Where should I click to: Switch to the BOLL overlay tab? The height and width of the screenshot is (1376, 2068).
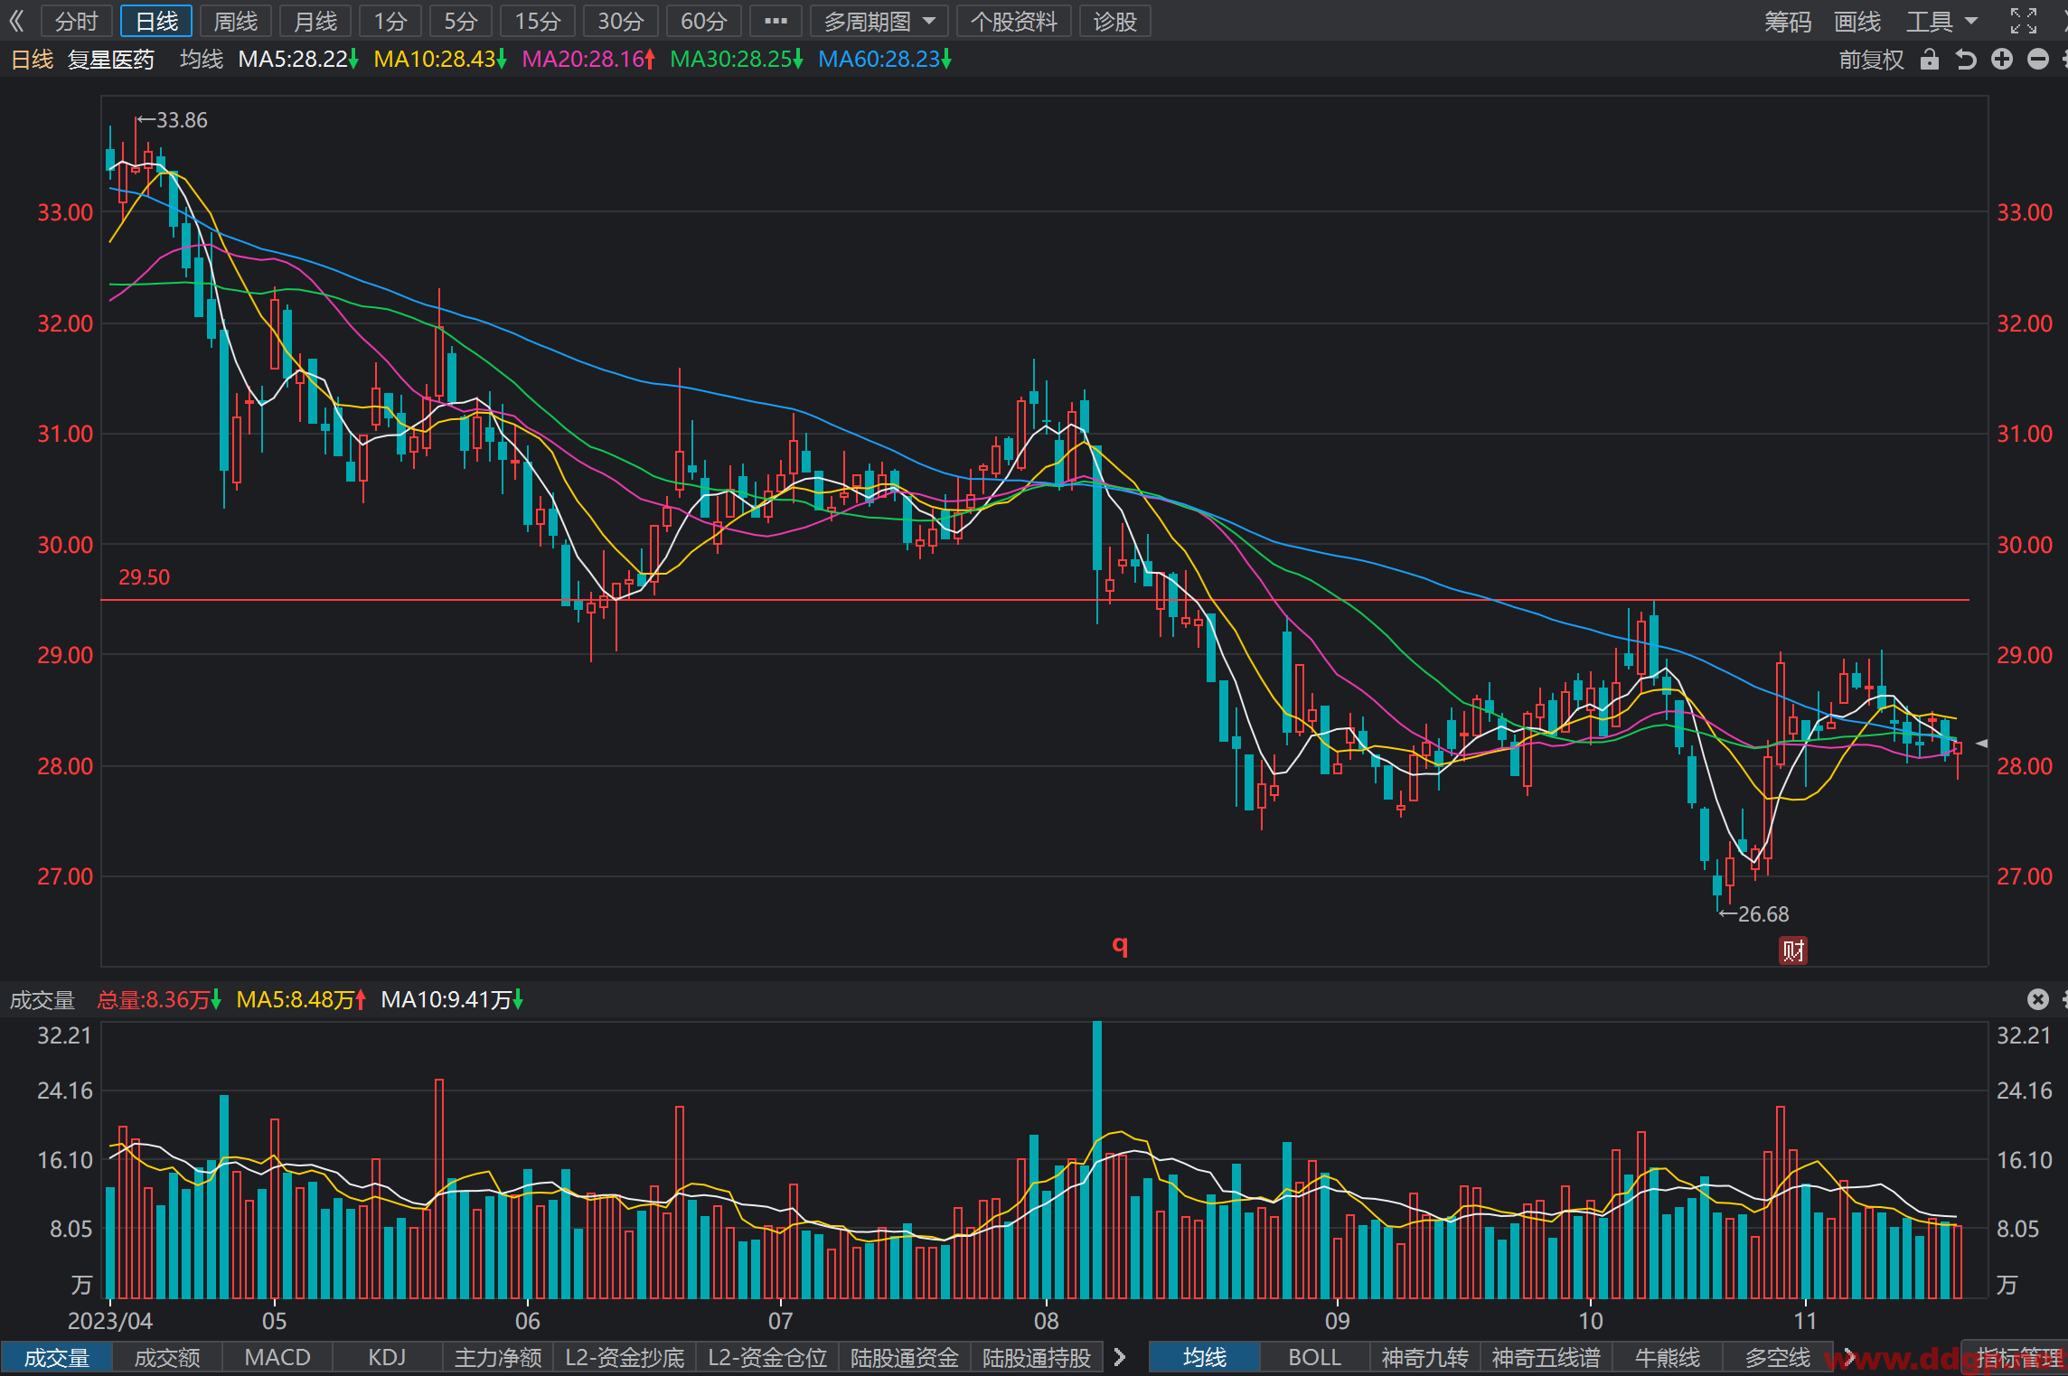click(1314, 1357)
